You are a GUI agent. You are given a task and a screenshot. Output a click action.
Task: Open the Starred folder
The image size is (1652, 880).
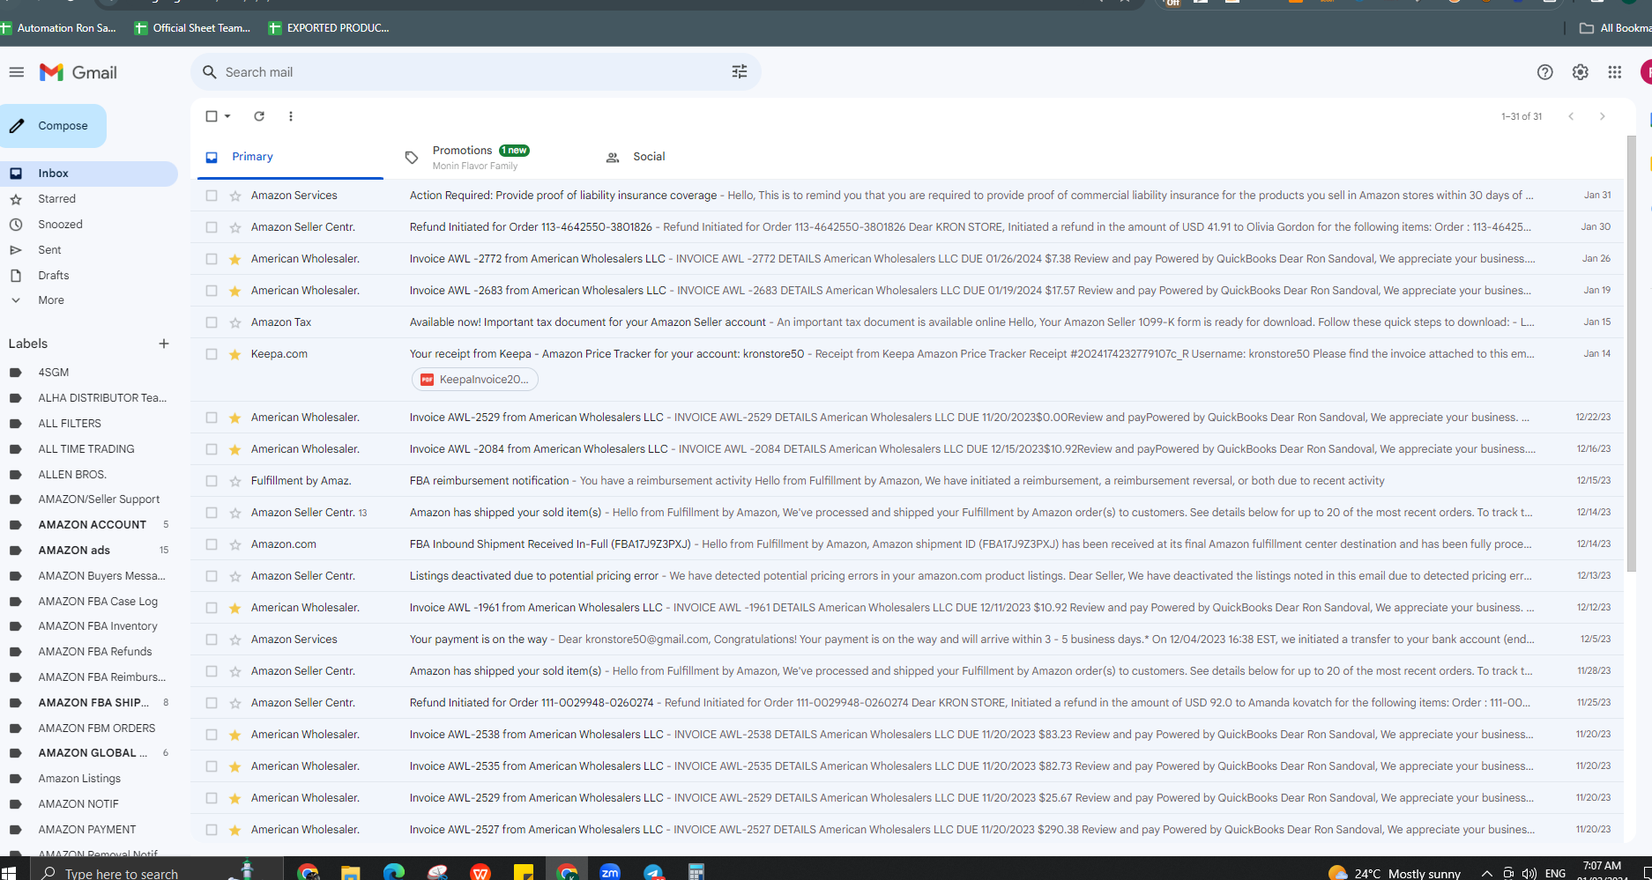[56, 199]
